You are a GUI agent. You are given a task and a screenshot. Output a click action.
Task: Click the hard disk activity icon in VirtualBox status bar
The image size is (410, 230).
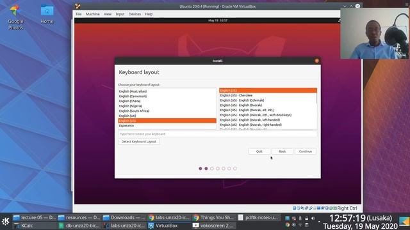pyautogui.click(x=294, y=208)
